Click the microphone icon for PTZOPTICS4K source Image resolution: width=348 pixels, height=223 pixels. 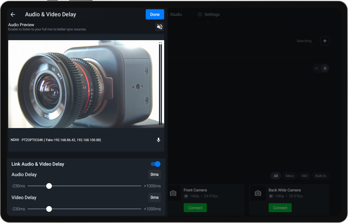click(x=158, y=140)
